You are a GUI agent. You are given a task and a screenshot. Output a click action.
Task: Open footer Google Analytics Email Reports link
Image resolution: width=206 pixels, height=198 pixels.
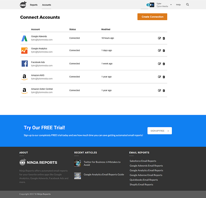146,170
